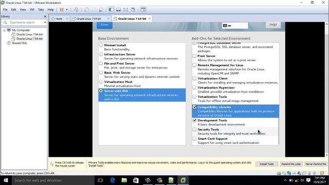
Task: Switch to Unity mode icon
Action: (x=133, y=10)
